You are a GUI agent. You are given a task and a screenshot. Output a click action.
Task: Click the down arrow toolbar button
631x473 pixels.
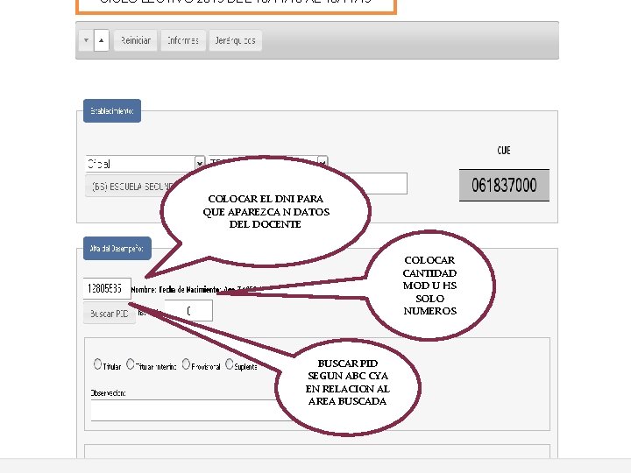86,40
